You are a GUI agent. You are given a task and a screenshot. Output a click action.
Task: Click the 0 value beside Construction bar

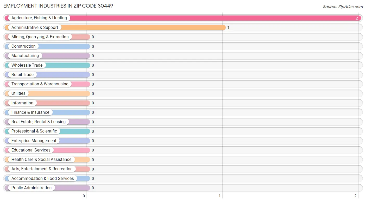tap(93, 47)
